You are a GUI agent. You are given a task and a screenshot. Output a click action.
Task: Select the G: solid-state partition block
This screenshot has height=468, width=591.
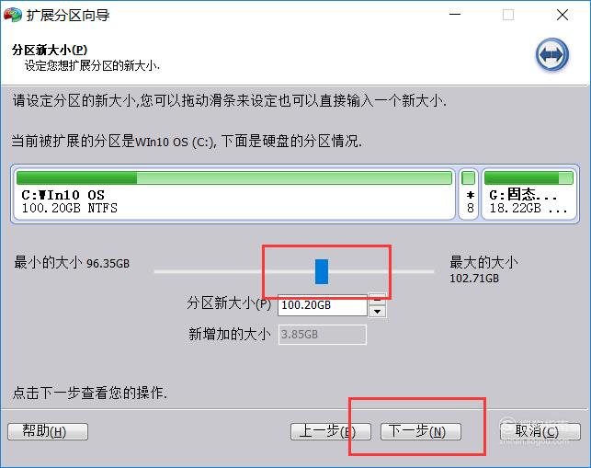pos(528,194)
